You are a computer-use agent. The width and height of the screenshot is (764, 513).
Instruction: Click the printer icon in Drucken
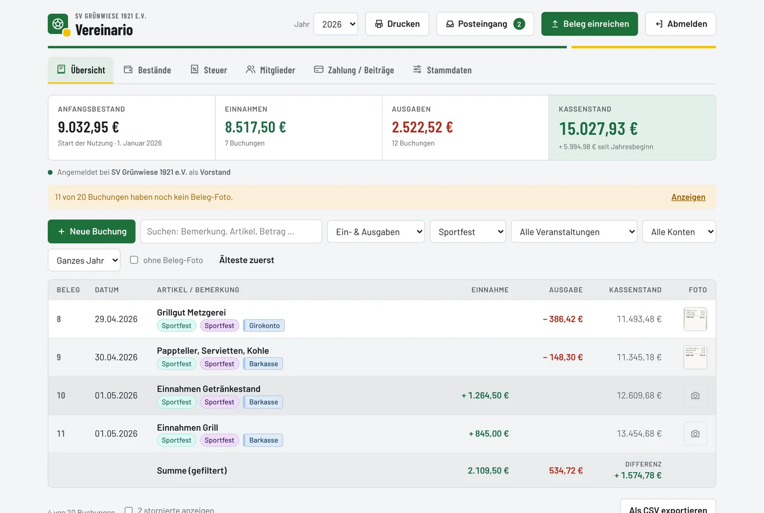point(379,24)
